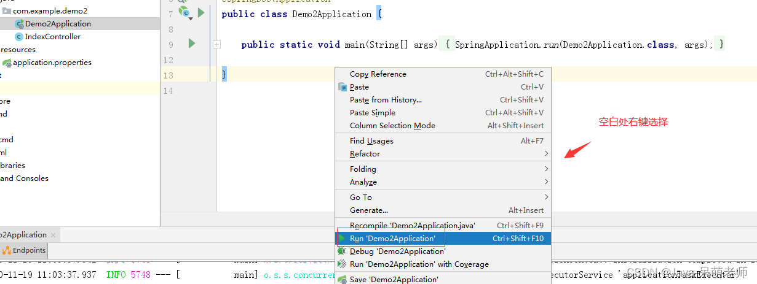Click line number 14 in the gutter

[x=168, y=90]
